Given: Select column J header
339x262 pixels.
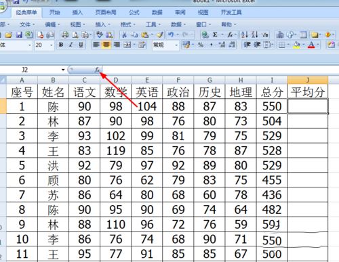Looking at the screenshot, I should tap(308, 80).
